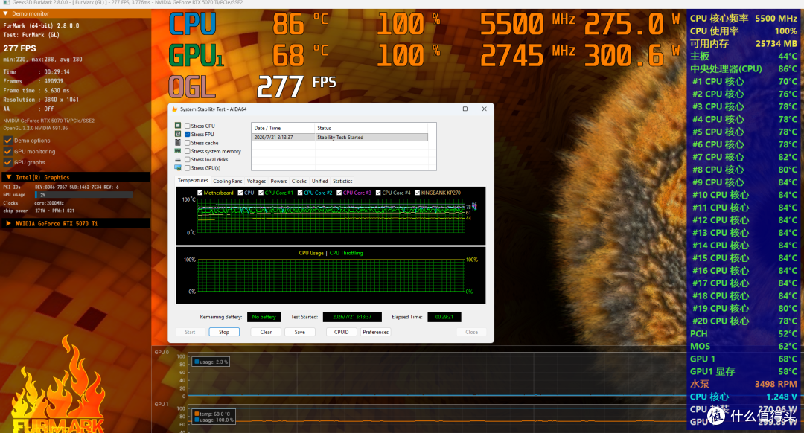The width and height of the screenshot is (804, 433).
Task: Toggle FurMark Demo options checkbox
Action: tap(7, 141)
